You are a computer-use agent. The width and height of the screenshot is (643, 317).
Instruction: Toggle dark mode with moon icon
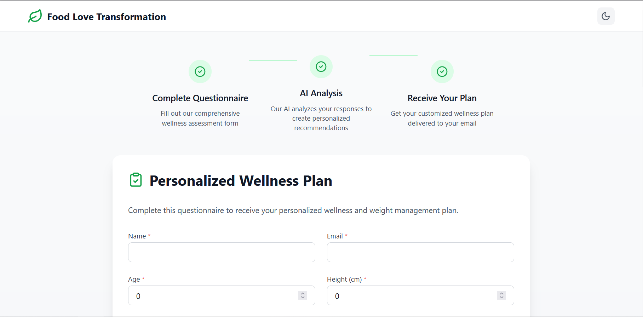click(x=606, y=16)
